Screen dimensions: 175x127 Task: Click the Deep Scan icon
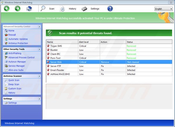(x=6, y=84)
